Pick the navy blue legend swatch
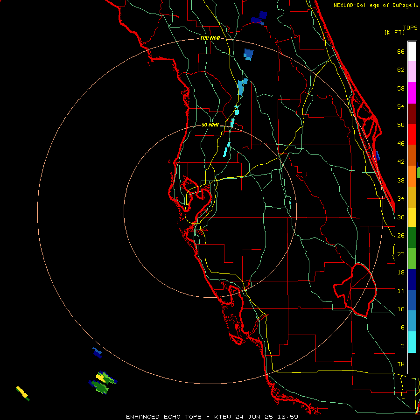Screen dimensions: 420x420 [412, 280]
